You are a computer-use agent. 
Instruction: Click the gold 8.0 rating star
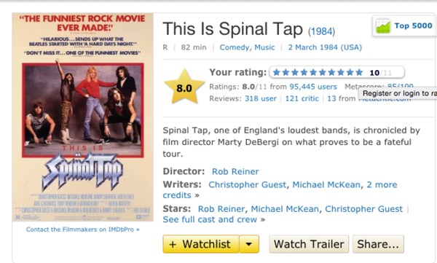click(184, 87)
